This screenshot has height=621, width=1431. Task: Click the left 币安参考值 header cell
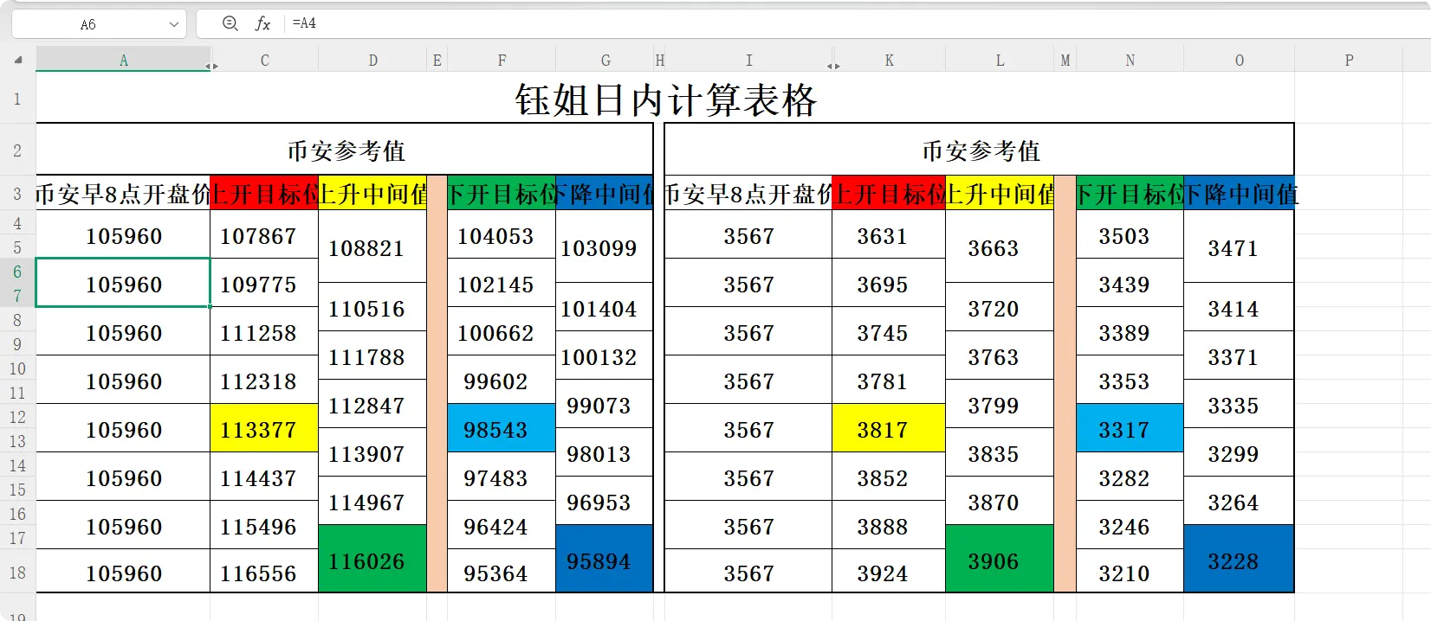click(x=345, y=150)
